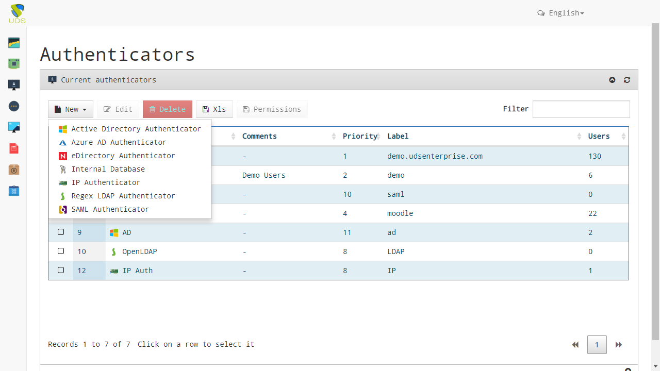Select SAML Authenticator menu entry
The width and height of the screenshot is (660, 371).
point(110,209)
